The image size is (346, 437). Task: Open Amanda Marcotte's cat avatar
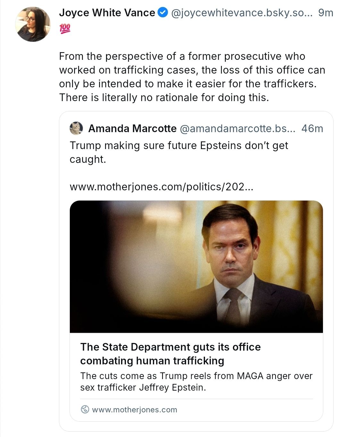click(76, 129)
